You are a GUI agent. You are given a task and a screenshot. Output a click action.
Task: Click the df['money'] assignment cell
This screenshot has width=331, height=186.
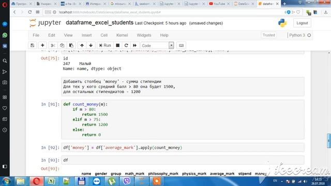coord(183,147)
